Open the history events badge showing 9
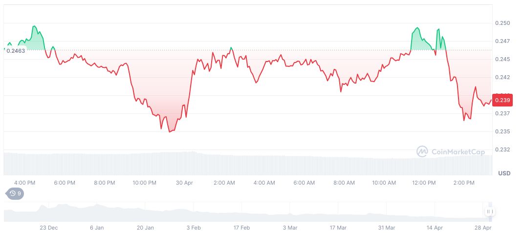Screen dimensions: 524x233 15,193
